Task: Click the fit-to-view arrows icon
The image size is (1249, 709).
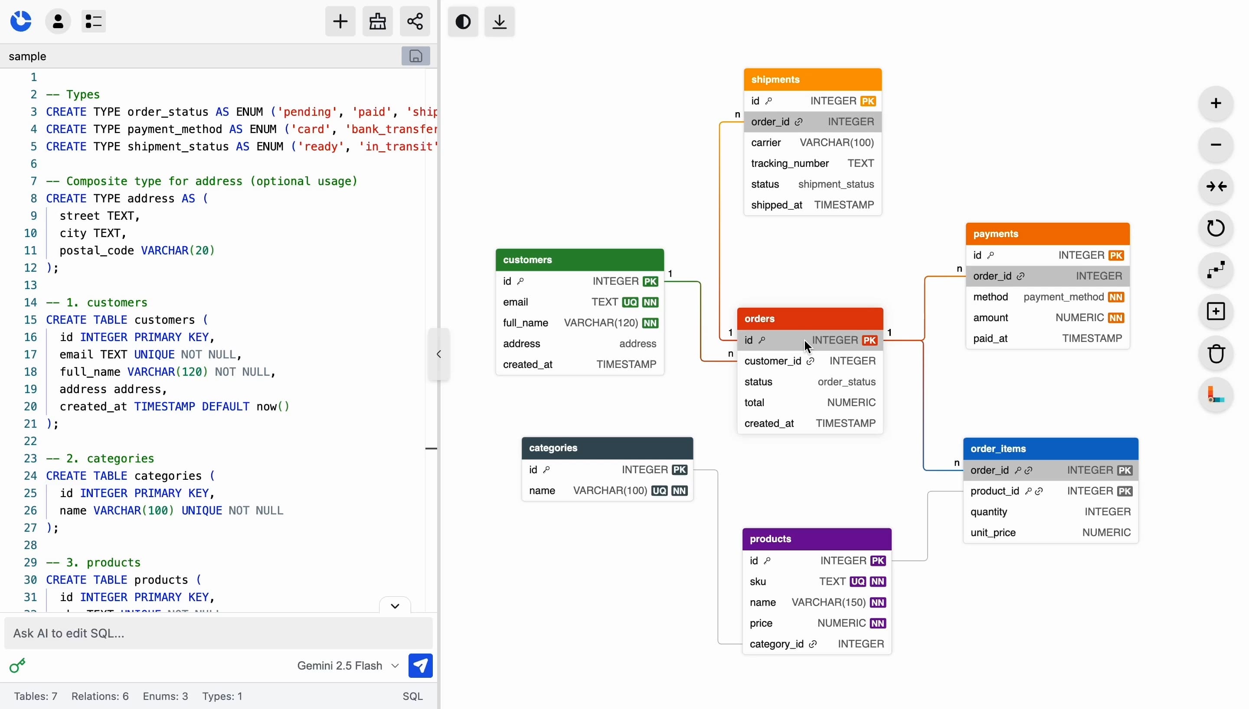Action: pos(1216,186)
